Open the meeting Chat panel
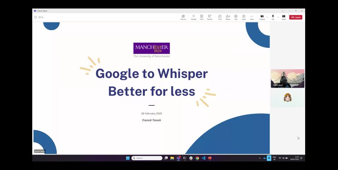The image size is (338, 170). click(x=220, y=17)
